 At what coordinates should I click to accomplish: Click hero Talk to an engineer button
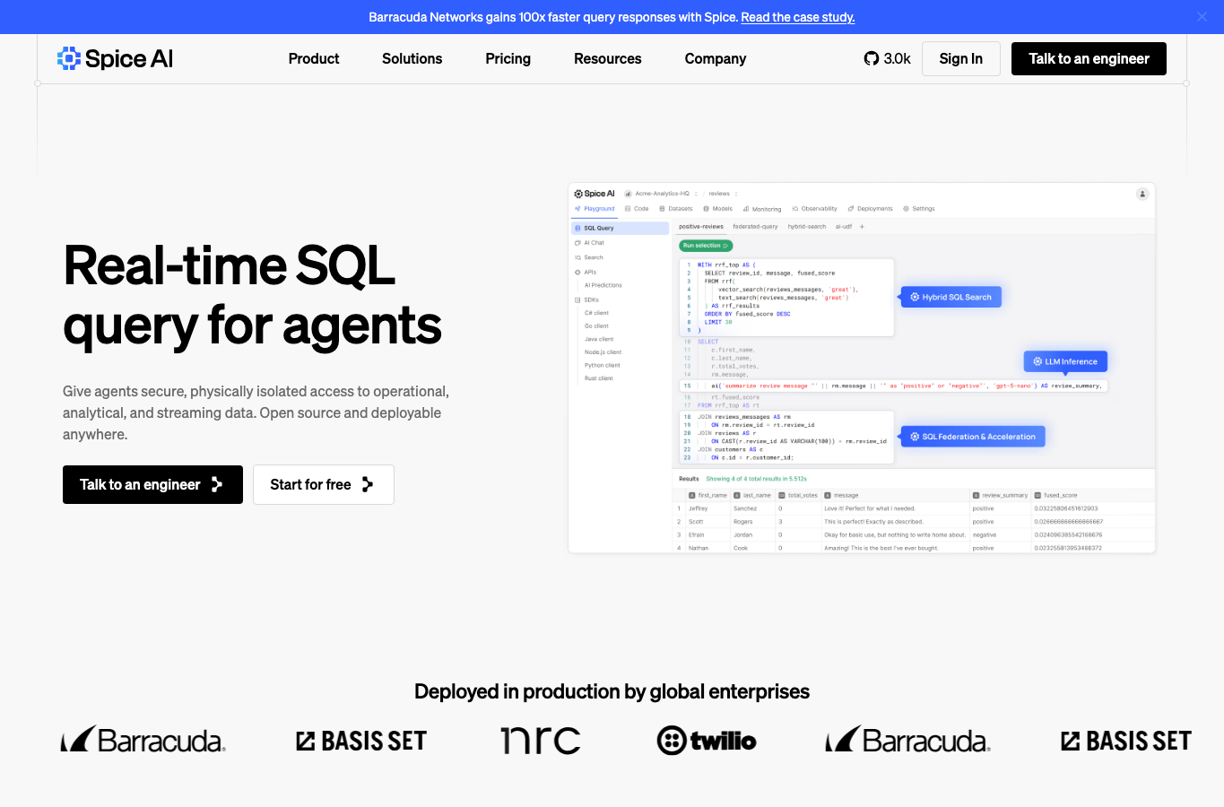[152, 484]
